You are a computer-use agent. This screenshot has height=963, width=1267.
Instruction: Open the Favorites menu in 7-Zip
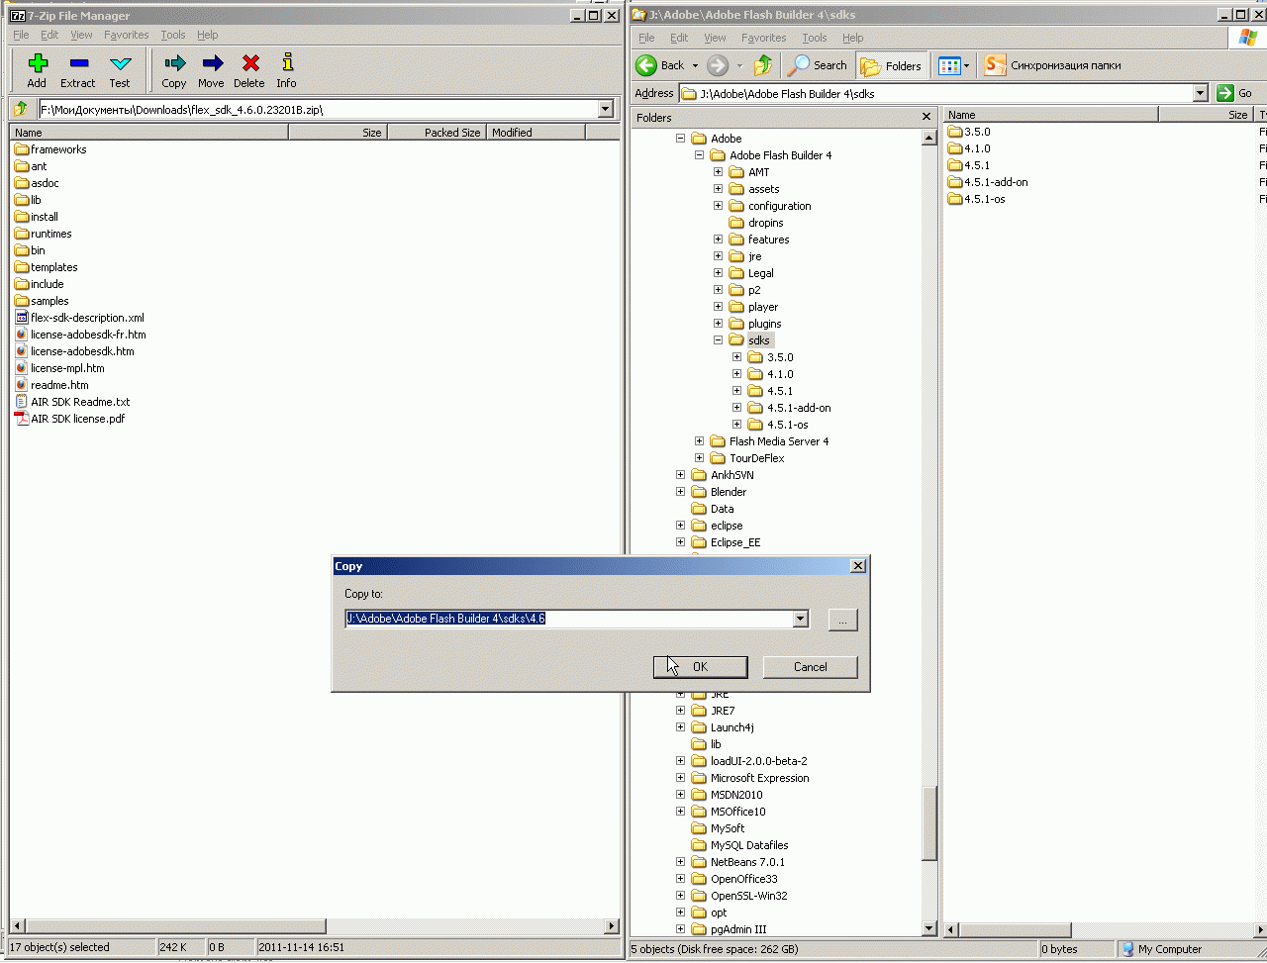[127, 35]
